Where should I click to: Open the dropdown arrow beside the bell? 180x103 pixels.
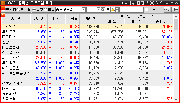coord(117,10)
